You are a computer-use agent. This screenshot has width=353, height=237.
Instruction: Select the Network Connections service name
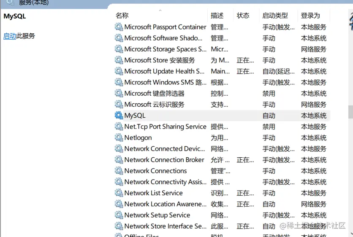[x=155, y=171]
